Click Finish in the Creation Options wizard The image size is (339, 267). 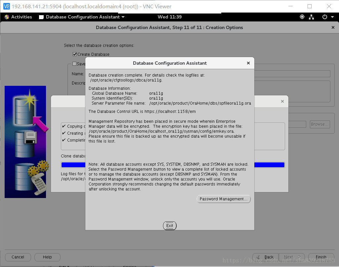[x=321, y=257]
